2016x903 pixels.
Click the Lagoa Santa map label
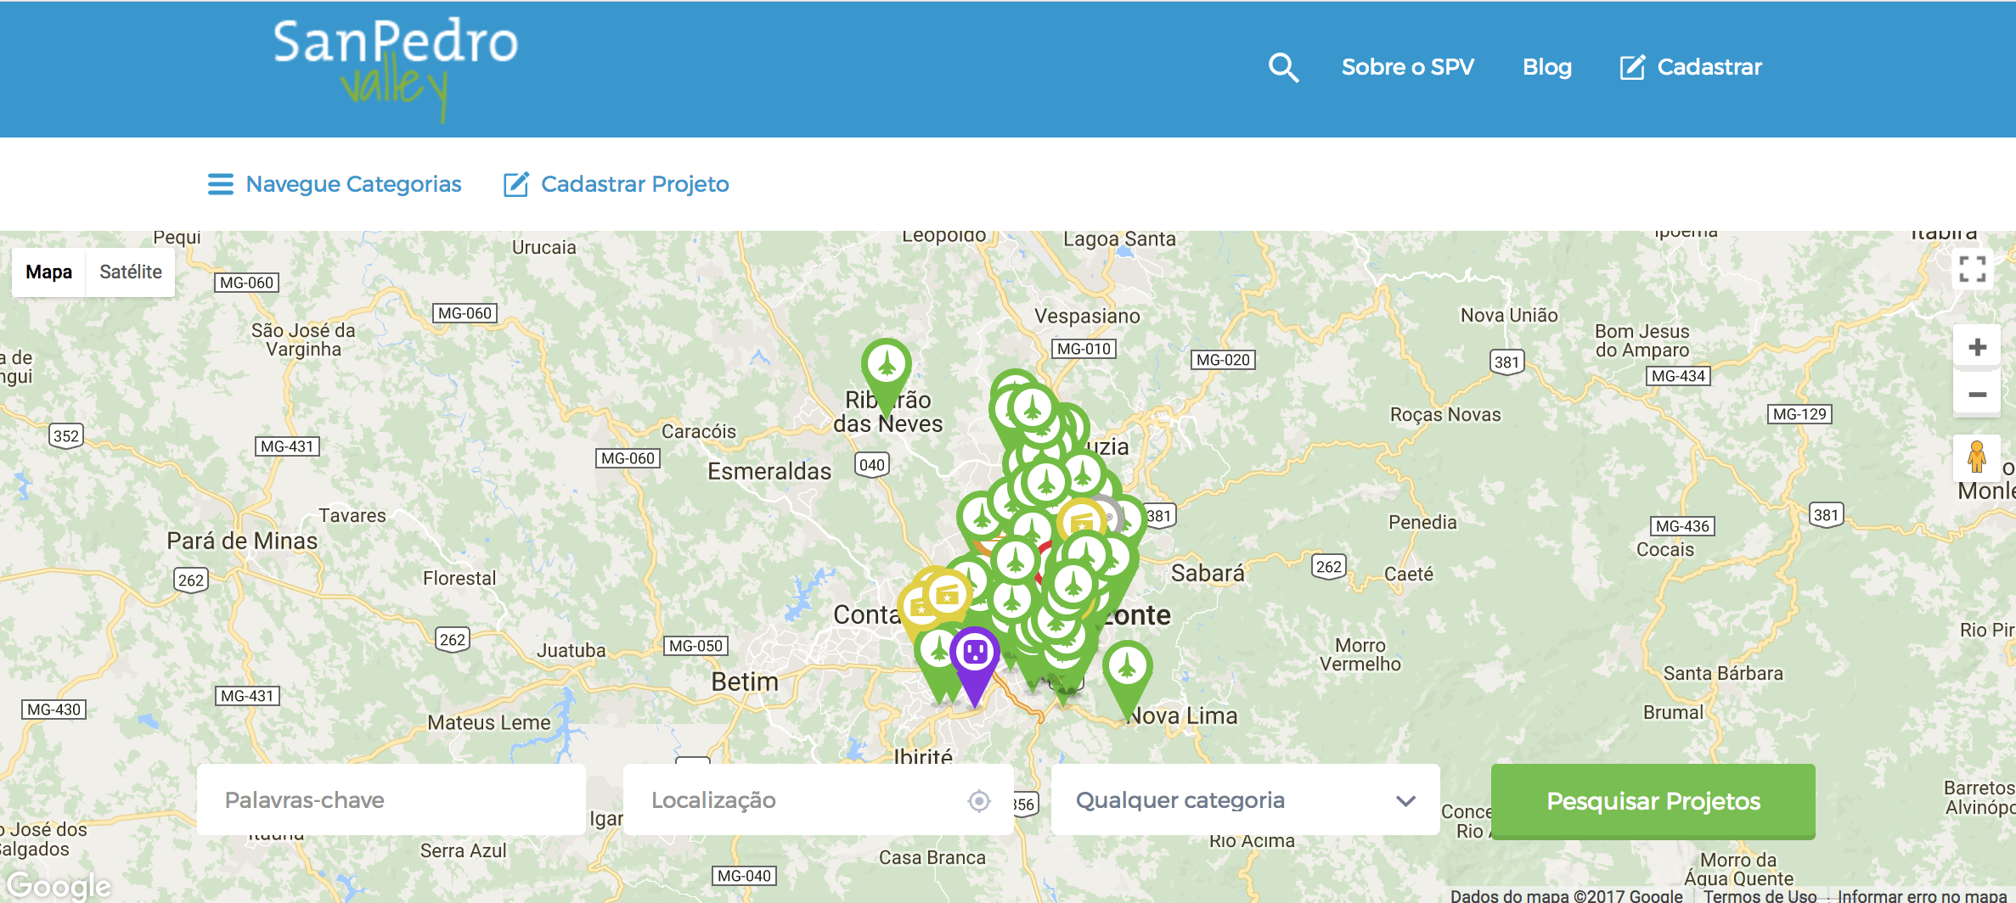pyautogui.click(x=1119, y=239)
